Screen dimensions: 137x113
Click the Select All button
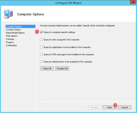pyautogui.click(x=47, y=68)
